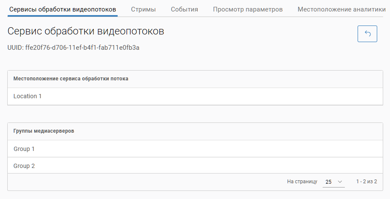This screenshot has height=199, width=390.
Task: Click the back arrow button
Action: point(367,34)
